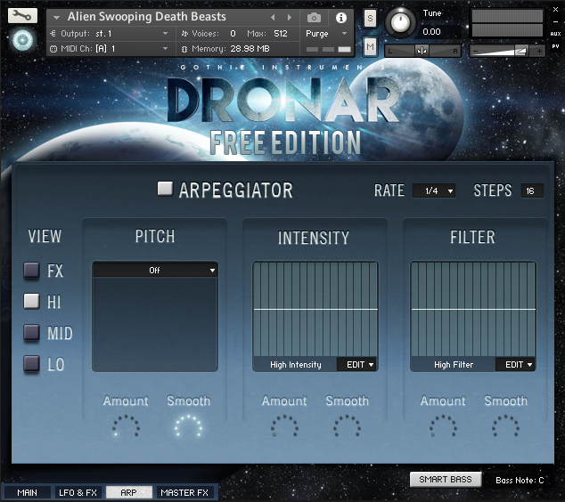The width and height of the screenshot is (565, 502).
Task: Click the Voices count value 0
Action: pos(233,34)
